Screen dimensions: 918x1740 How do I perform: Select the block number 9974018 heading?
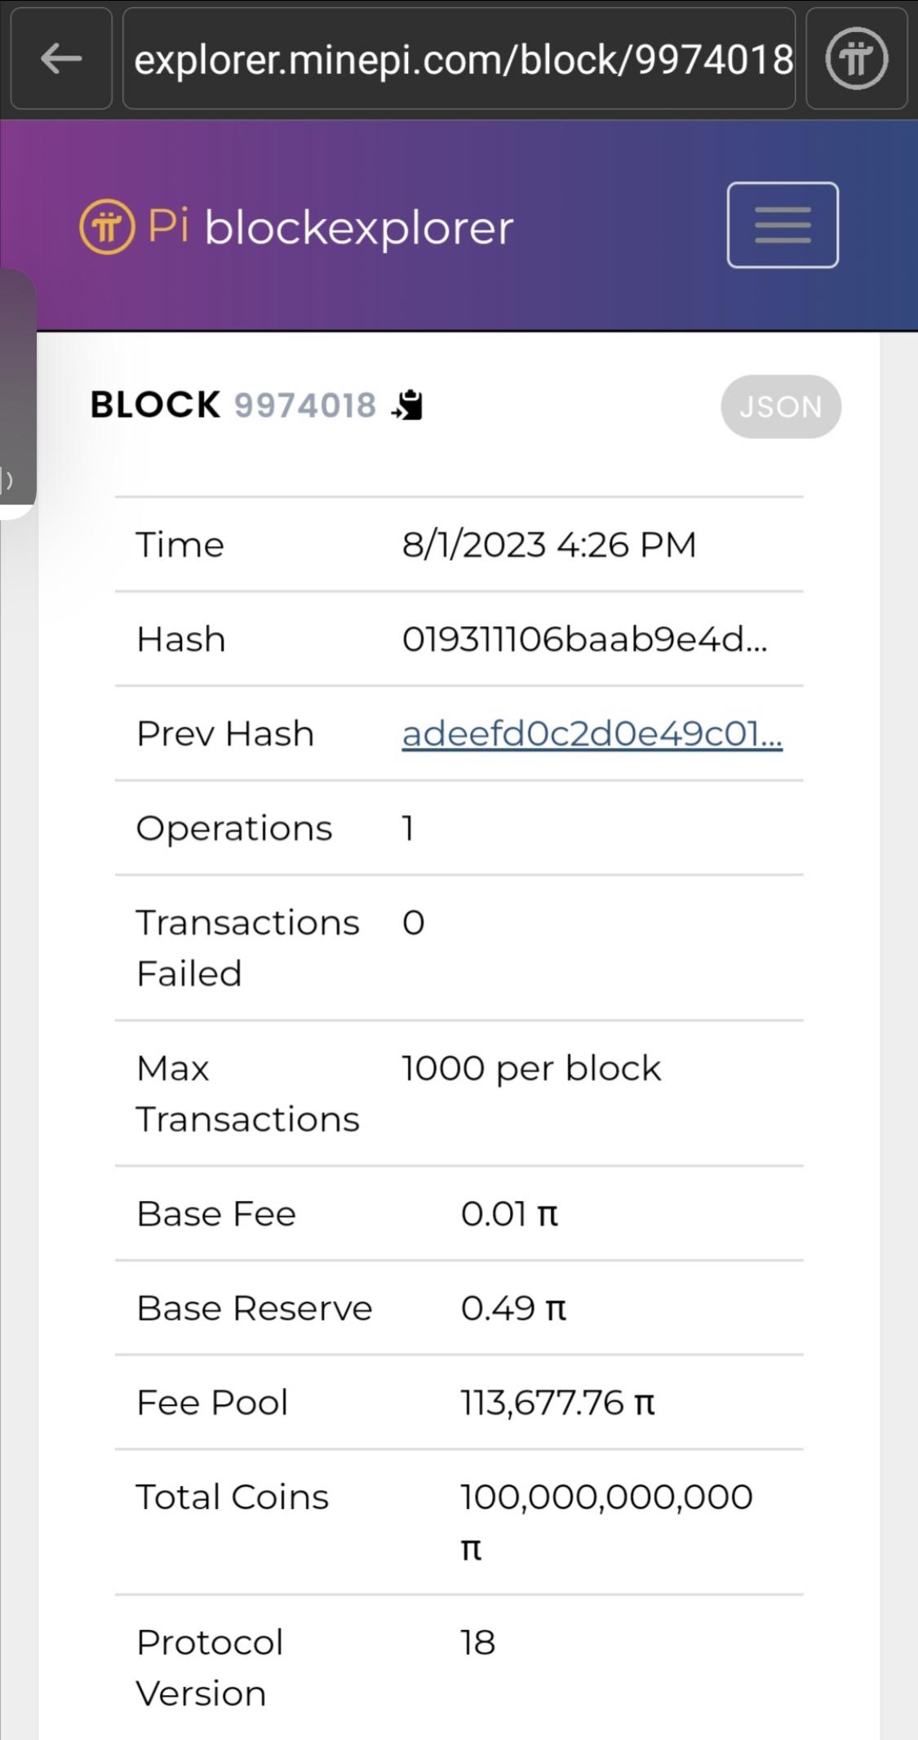[305, 405]
